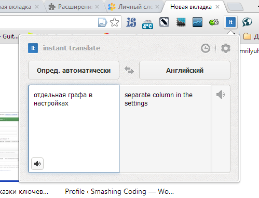The width and height of the screenshot is (259, 198).
Task: Open the 4°C weather extension
Action: point(147,24)
